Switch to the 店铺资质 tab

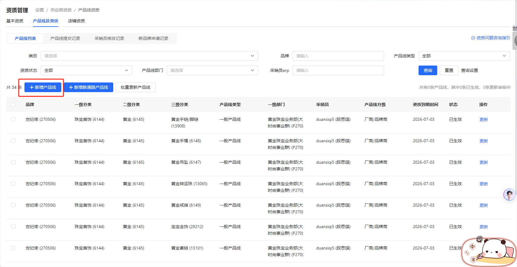click(76, 21)
